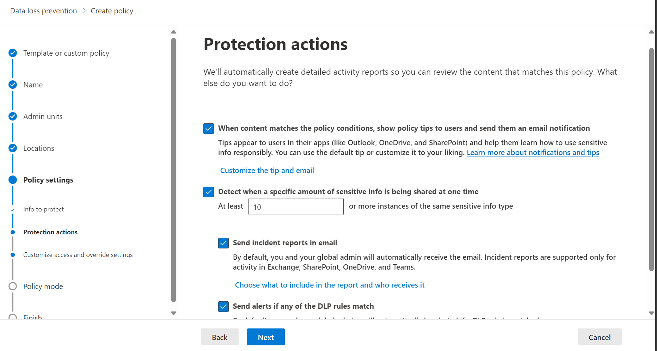Choose what to include in the report
This screenshot has width=657, height=351.
click(x=330, y=285)
